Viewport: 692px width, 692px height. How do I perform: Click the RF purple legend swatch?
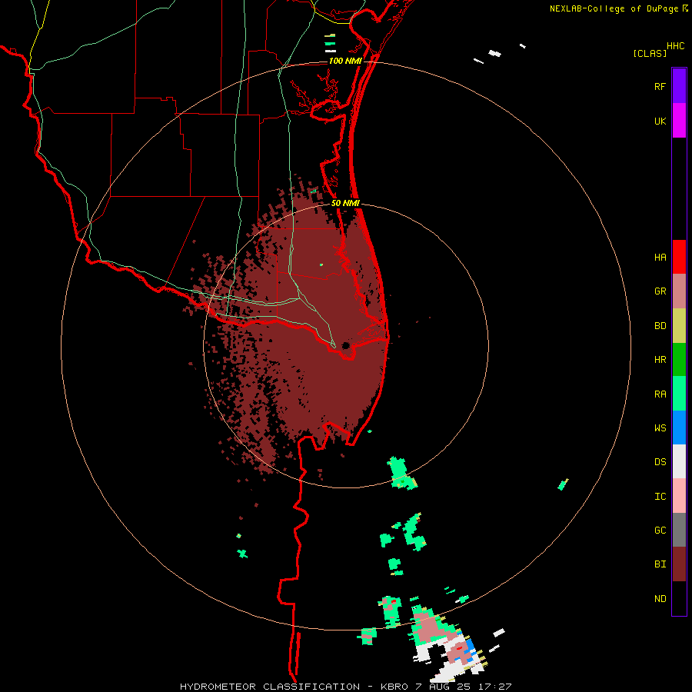pyautogui.click(x=679, y=86)
